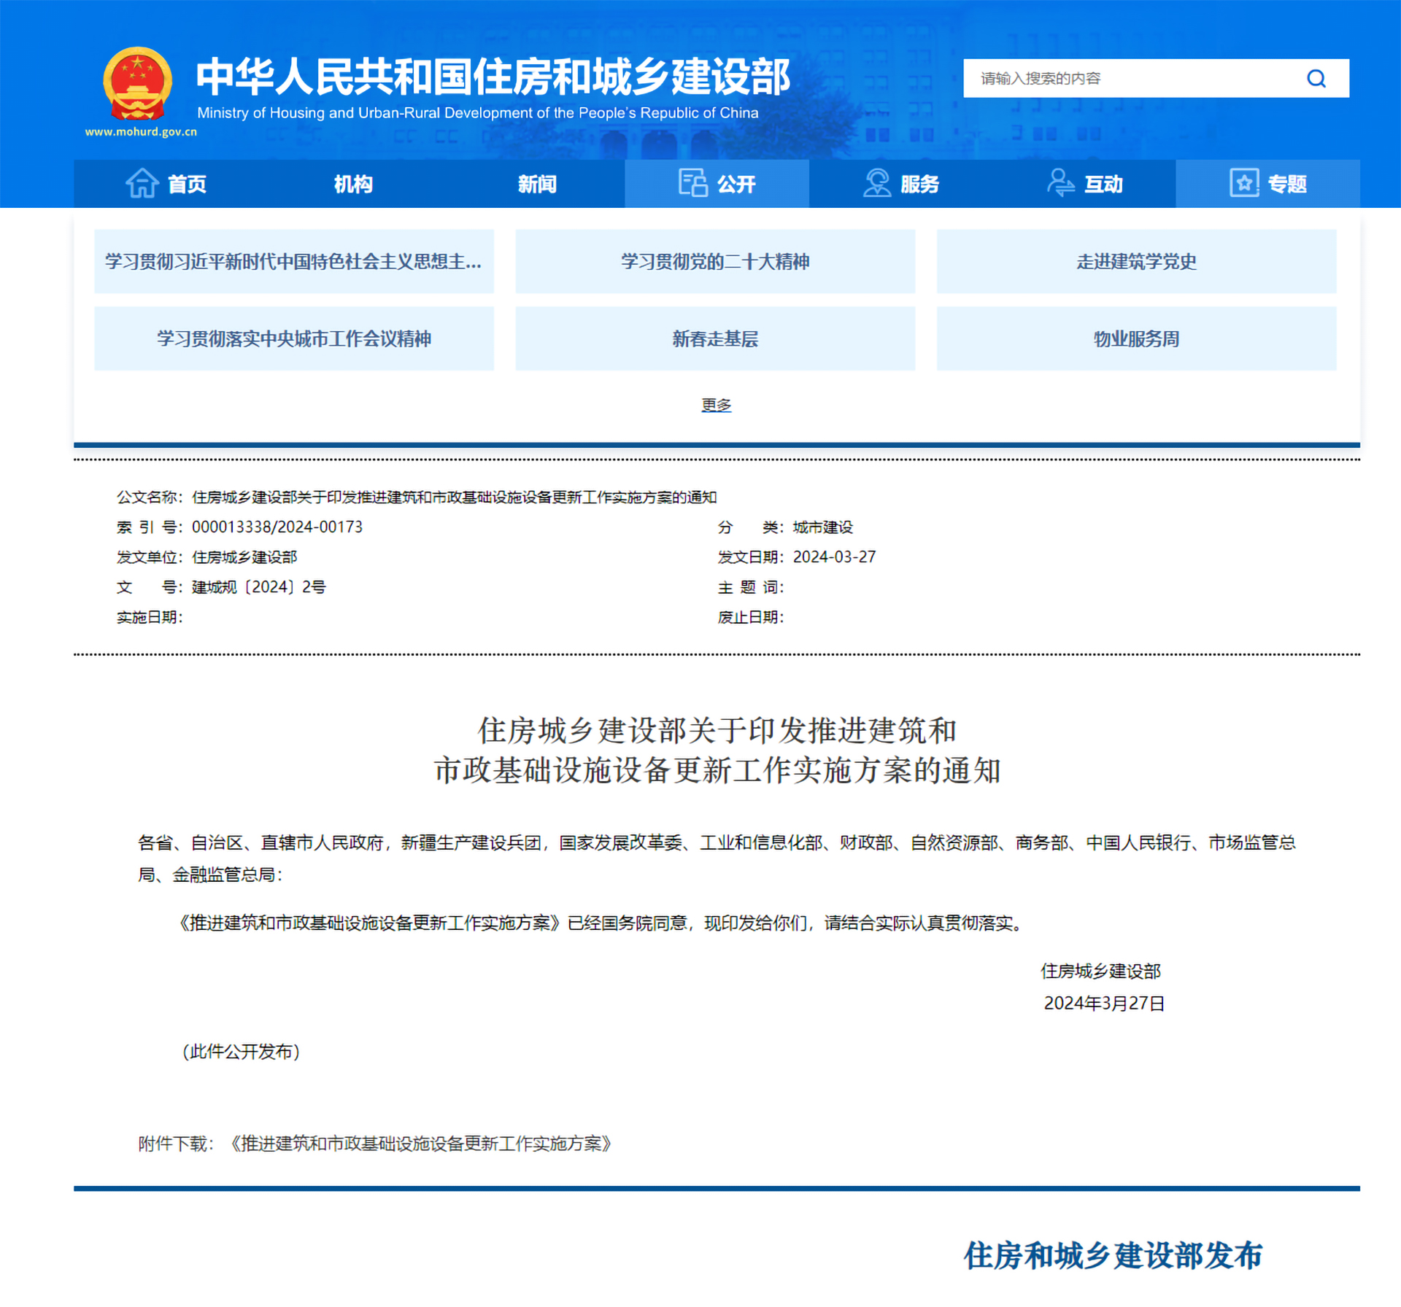The image size is (1401, 1307).
Task: Open the 新闻 menu item
Action: click(x=537, y=183)
